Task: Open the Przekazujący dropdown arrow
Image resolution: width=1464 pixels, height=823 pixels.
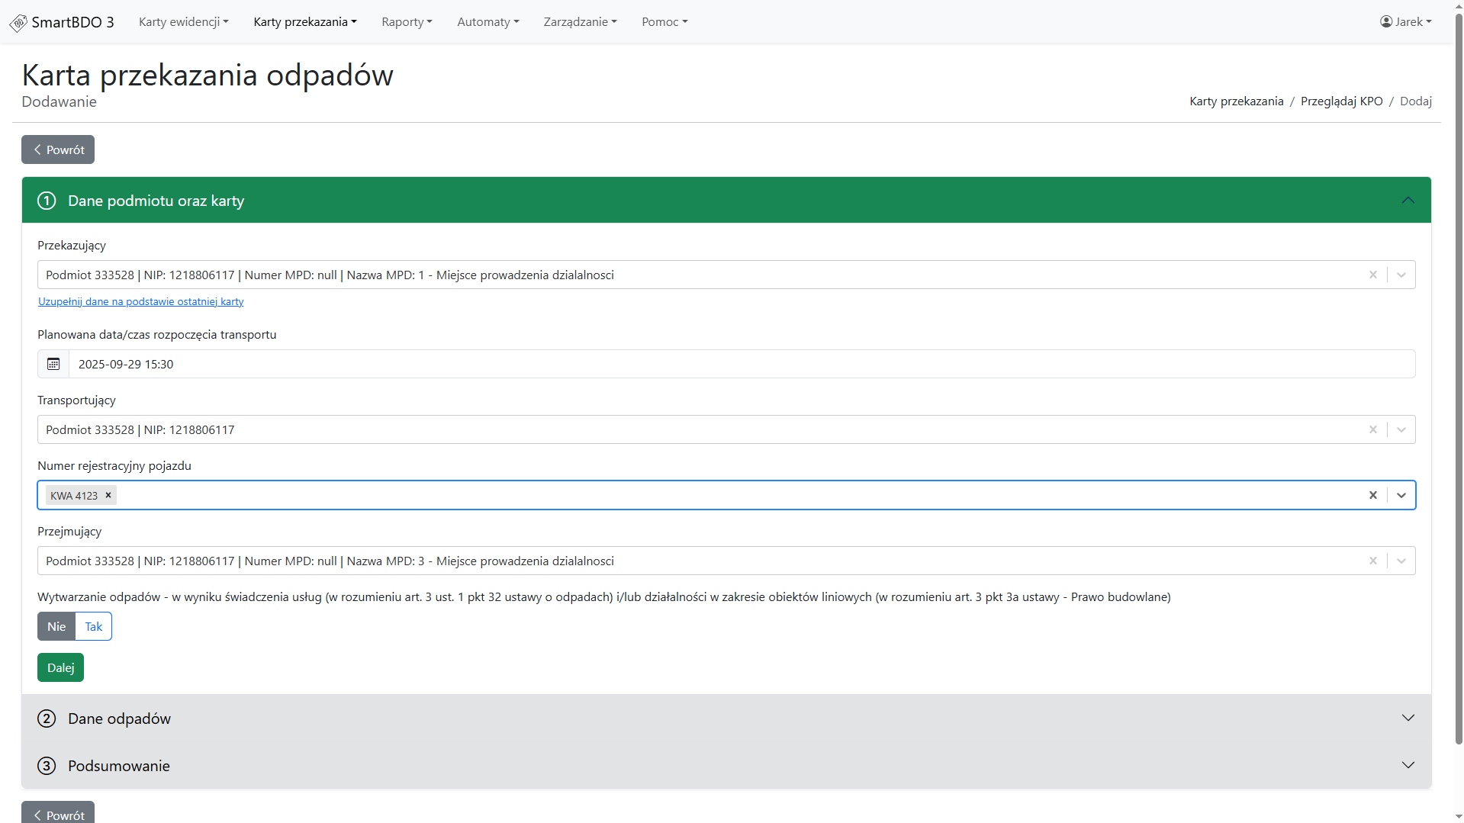Action: (x=1401, y=275)
